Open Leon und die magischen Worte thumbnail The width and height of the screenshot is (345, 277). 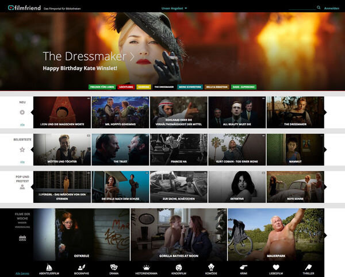pos(62,112)
